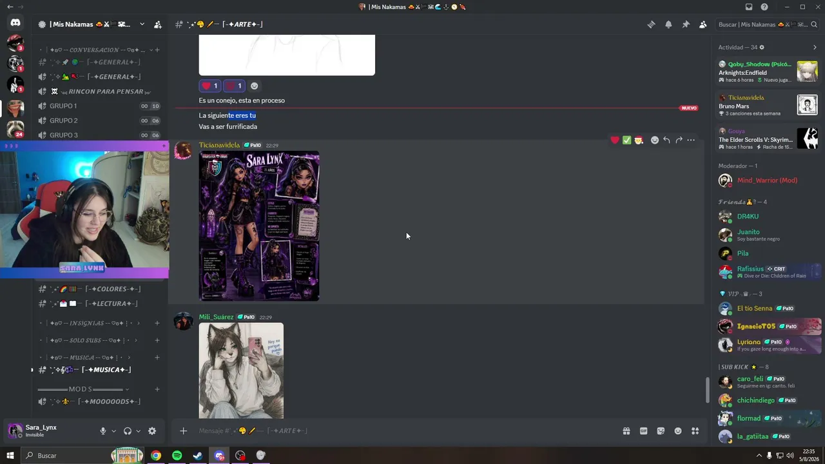Open the inbox icon in title bar
The width and height of the screenshot is (825, 464).
click(x=748, y=7)
